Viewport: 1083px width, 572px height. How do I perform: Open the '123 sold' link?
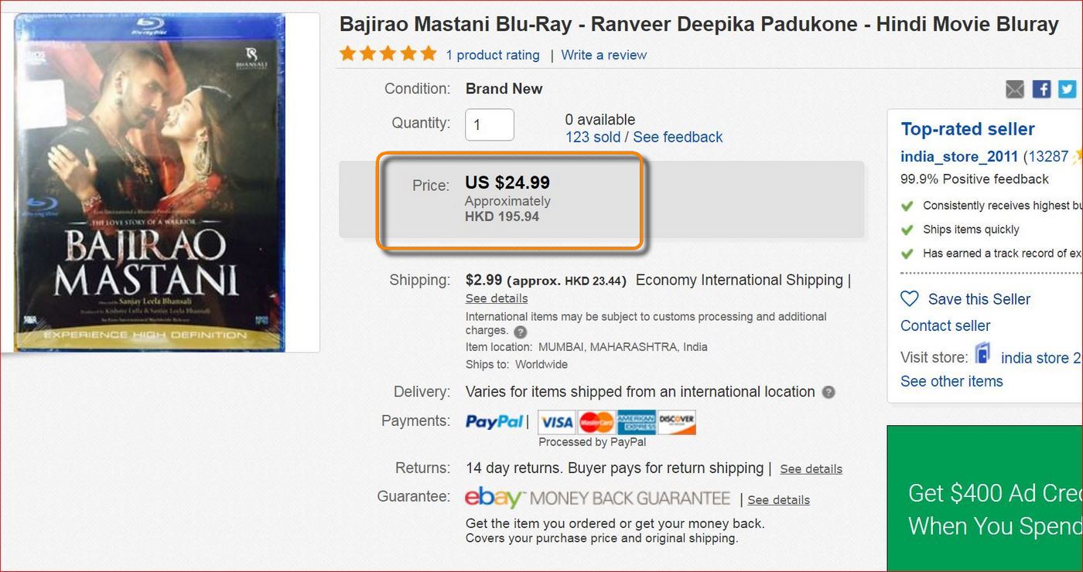coord(593,137)
